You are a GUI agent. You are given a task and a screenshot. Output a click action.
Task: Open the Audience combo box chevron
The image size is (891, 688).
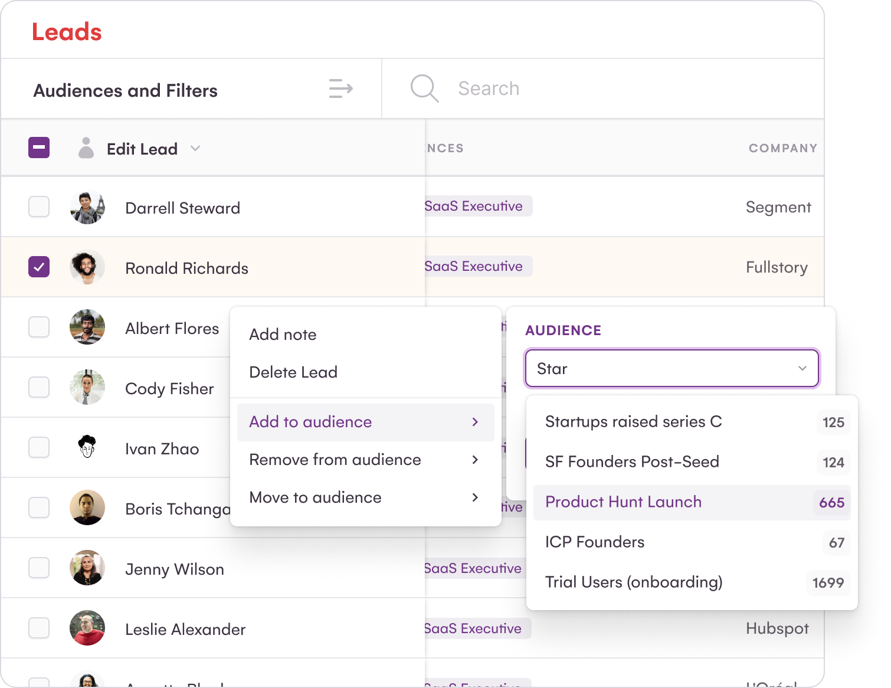point(802,368)
